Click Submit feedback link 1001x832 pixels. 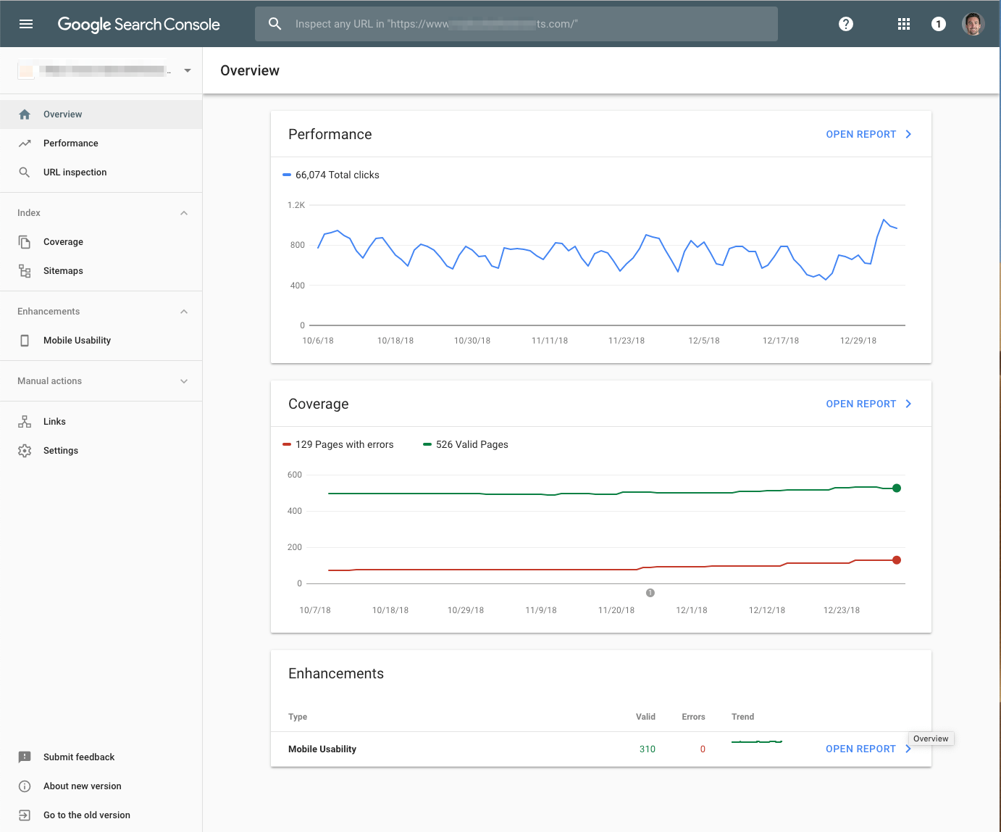(79, 757)
